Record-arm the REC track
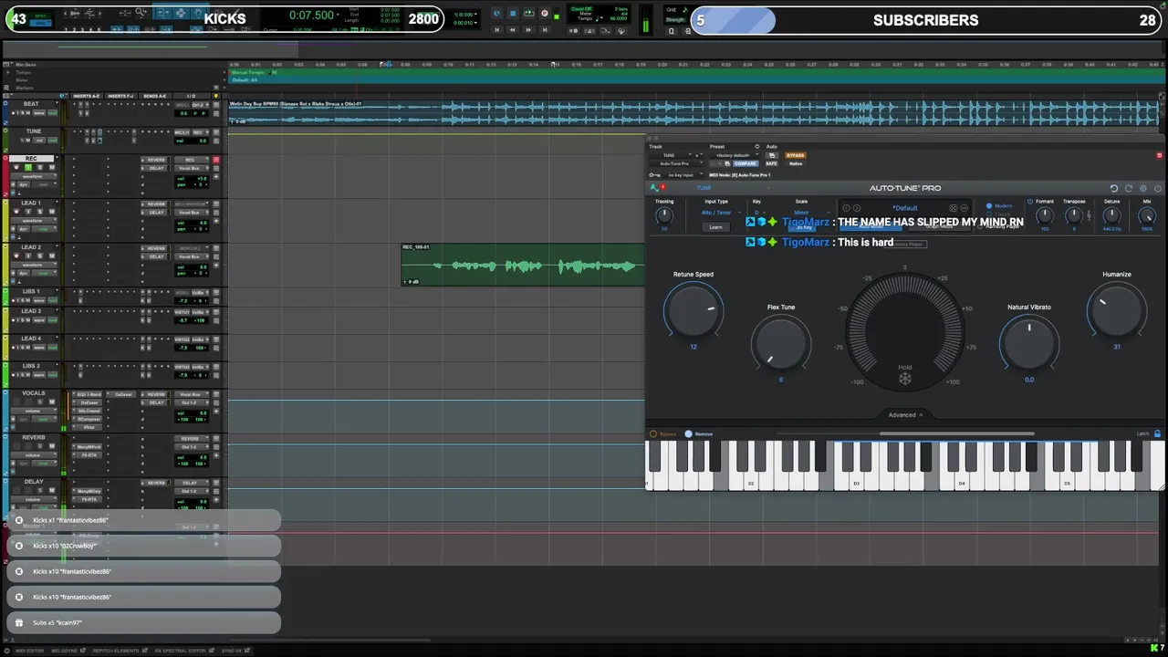Image resolution: width=1168 pixels, height=657 pixels. [x=16, y=168]
